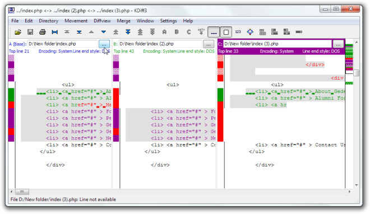The height and width of the screenshot is (214, 370).
Task: Go to previous conflict icon
Action: click(115, 32)
